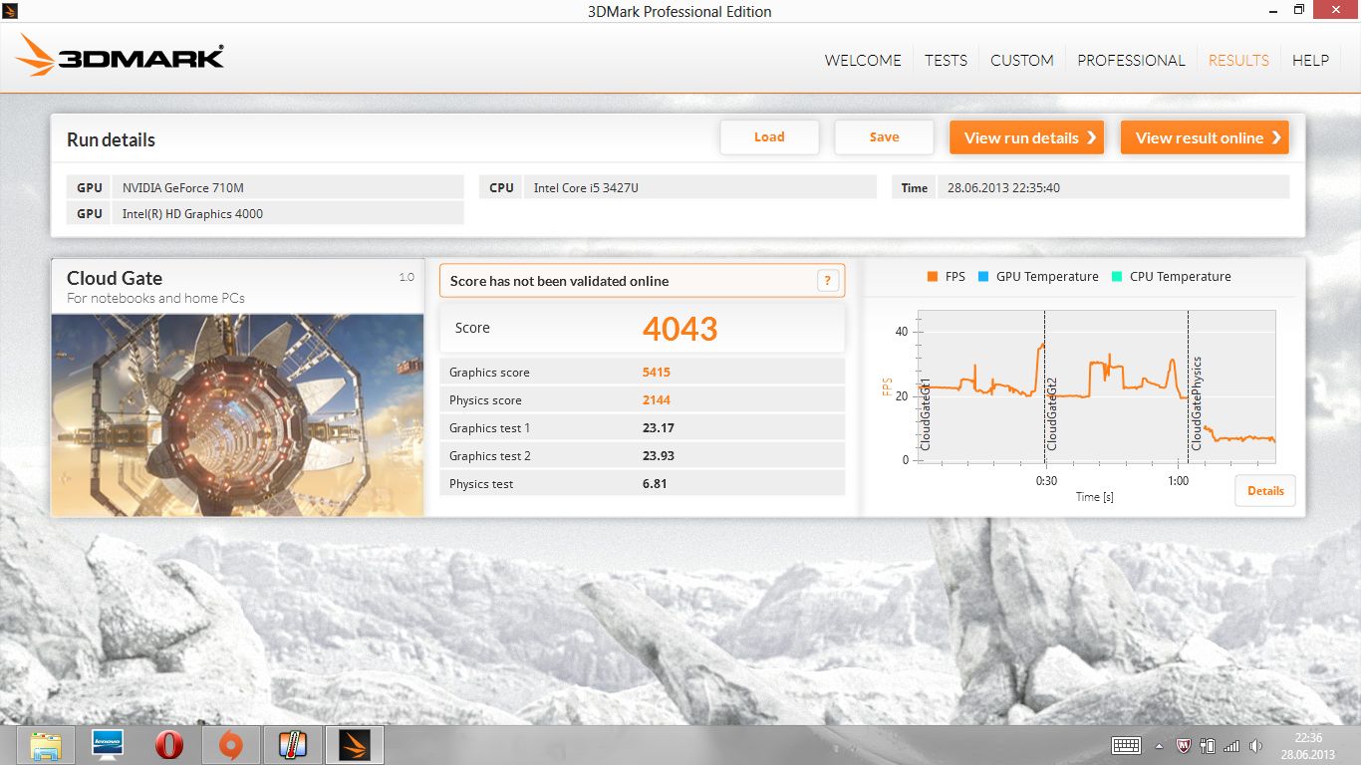Open Origin client in taskbar

231,745
